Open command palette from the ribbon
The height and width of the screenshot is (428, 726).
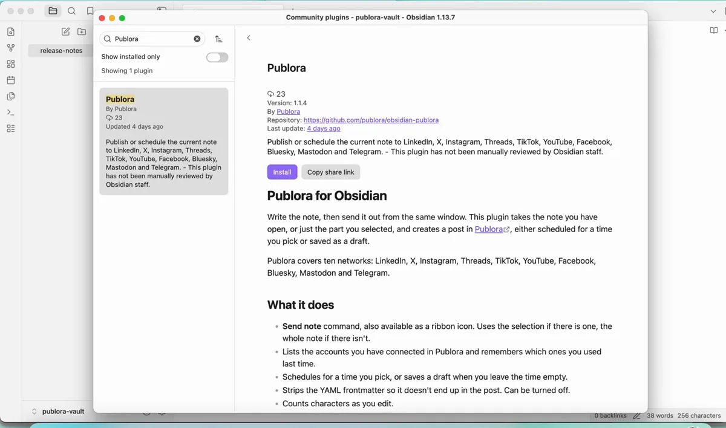10,112
